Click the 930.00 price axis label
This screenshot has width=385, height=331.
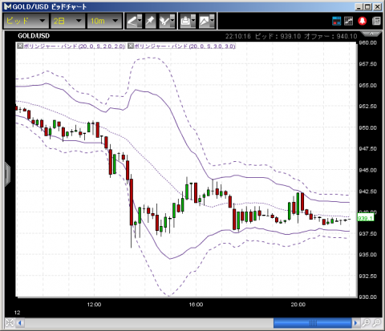[x=368, y=297]
